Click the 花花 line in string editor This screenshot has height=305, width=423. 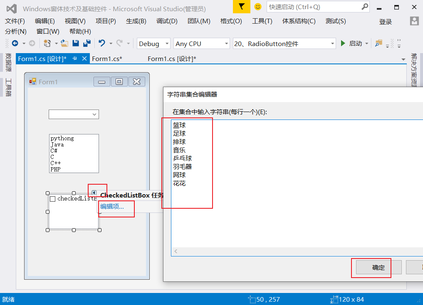click(x=179, y=183)
